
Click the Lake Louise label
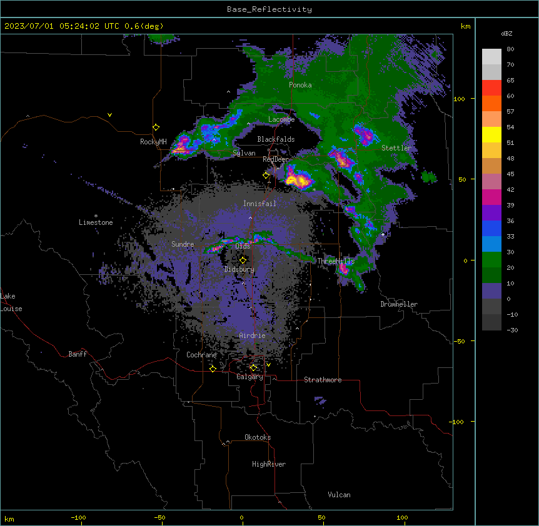(x=11, y=302)
